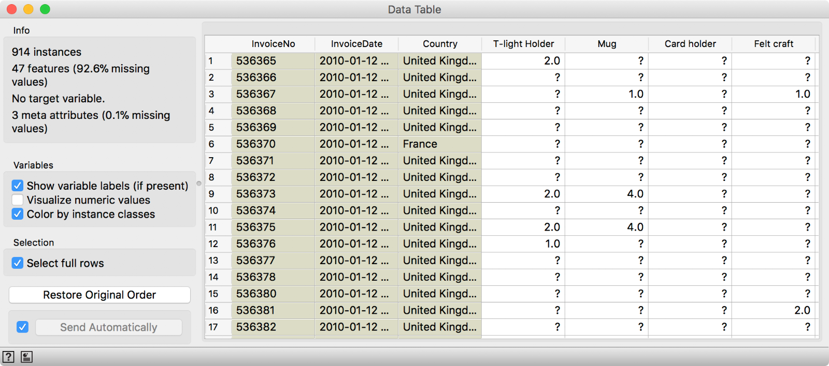Minimize the Data Table window
Screen dimensions: 829x366
point(28,9)
